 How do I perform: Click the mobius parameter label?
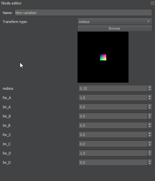click(8, 88)
